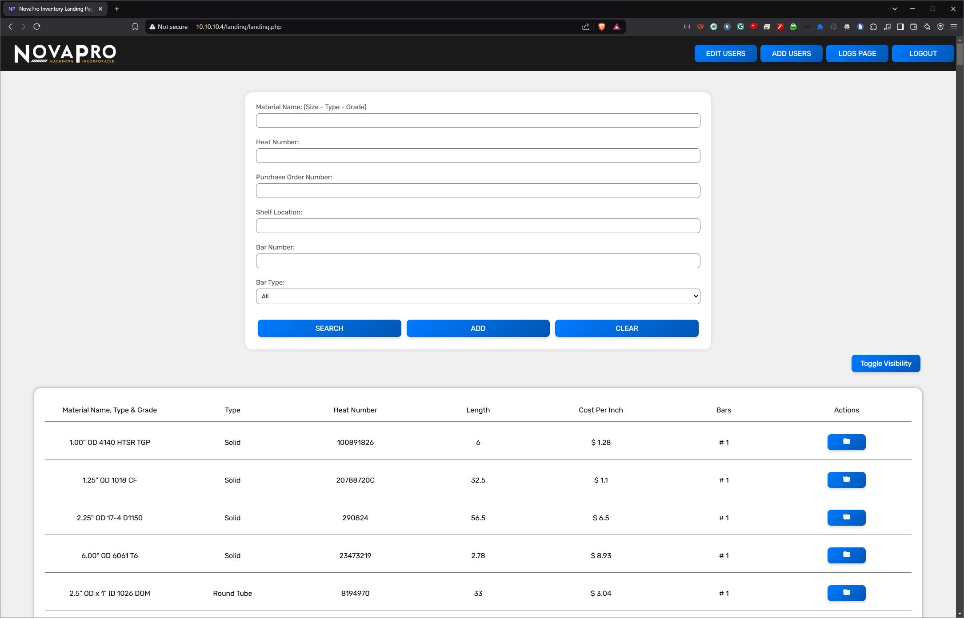
Task: Navigate to the LOGS PAGE
Action: (857, 53)
